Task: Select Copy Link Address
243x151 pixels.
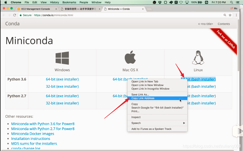Action: (157, 98)
